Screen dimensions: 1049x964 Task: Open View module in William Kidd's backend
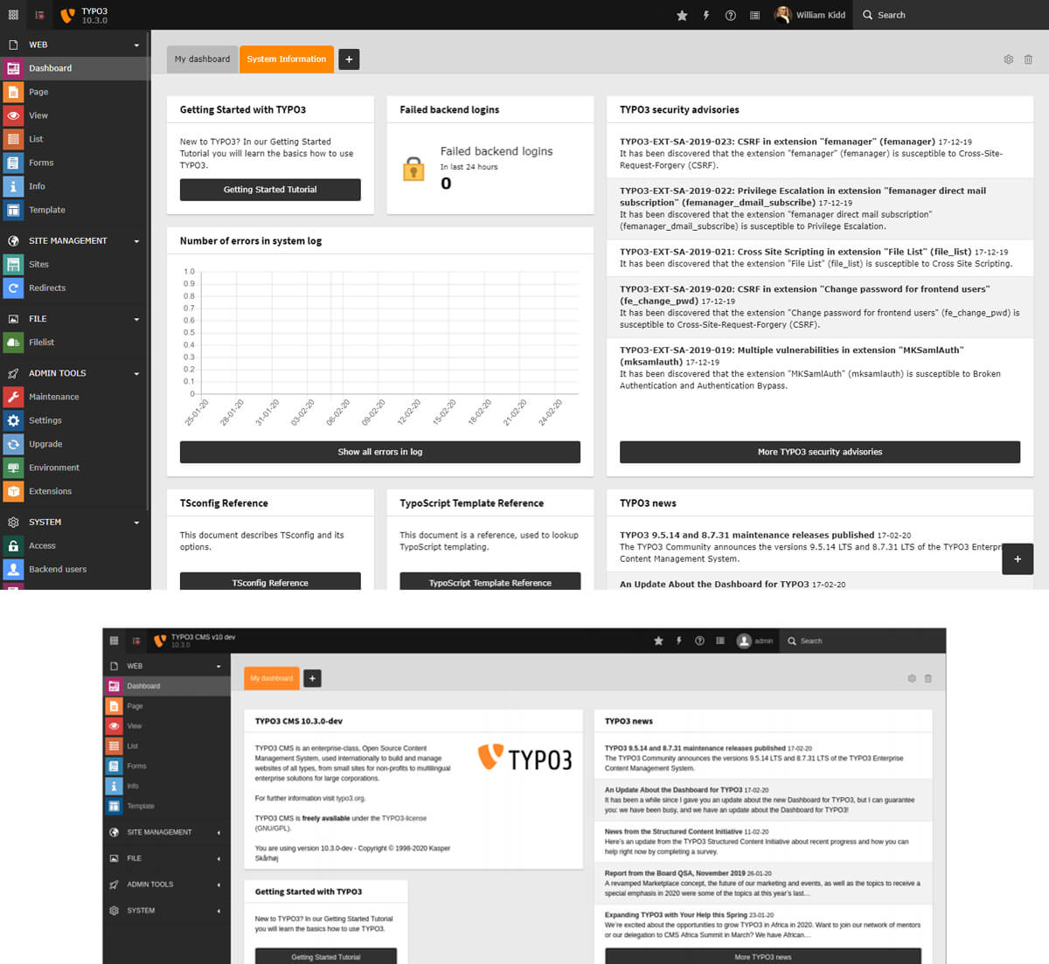(74, 115)
